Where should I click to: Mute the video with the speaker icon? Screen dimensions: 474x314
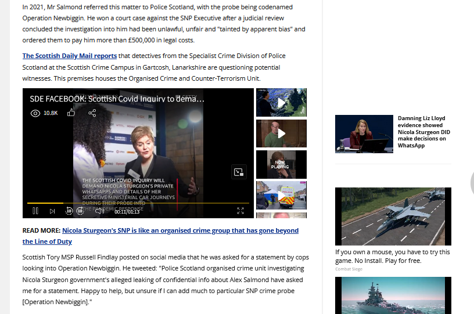click(99, 211)
